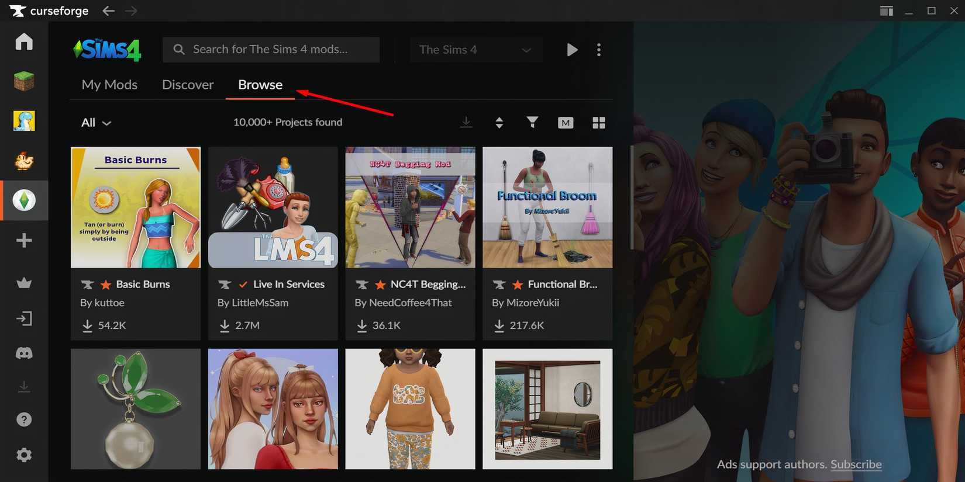The width and height of the screenshot is (965, 482).
Task: Open The Sims 4 game icon in sidebar
Action: click(24, 200)
